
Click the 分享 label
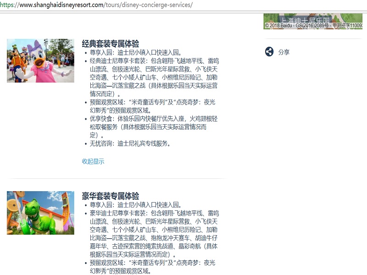[x=284, y=52]
